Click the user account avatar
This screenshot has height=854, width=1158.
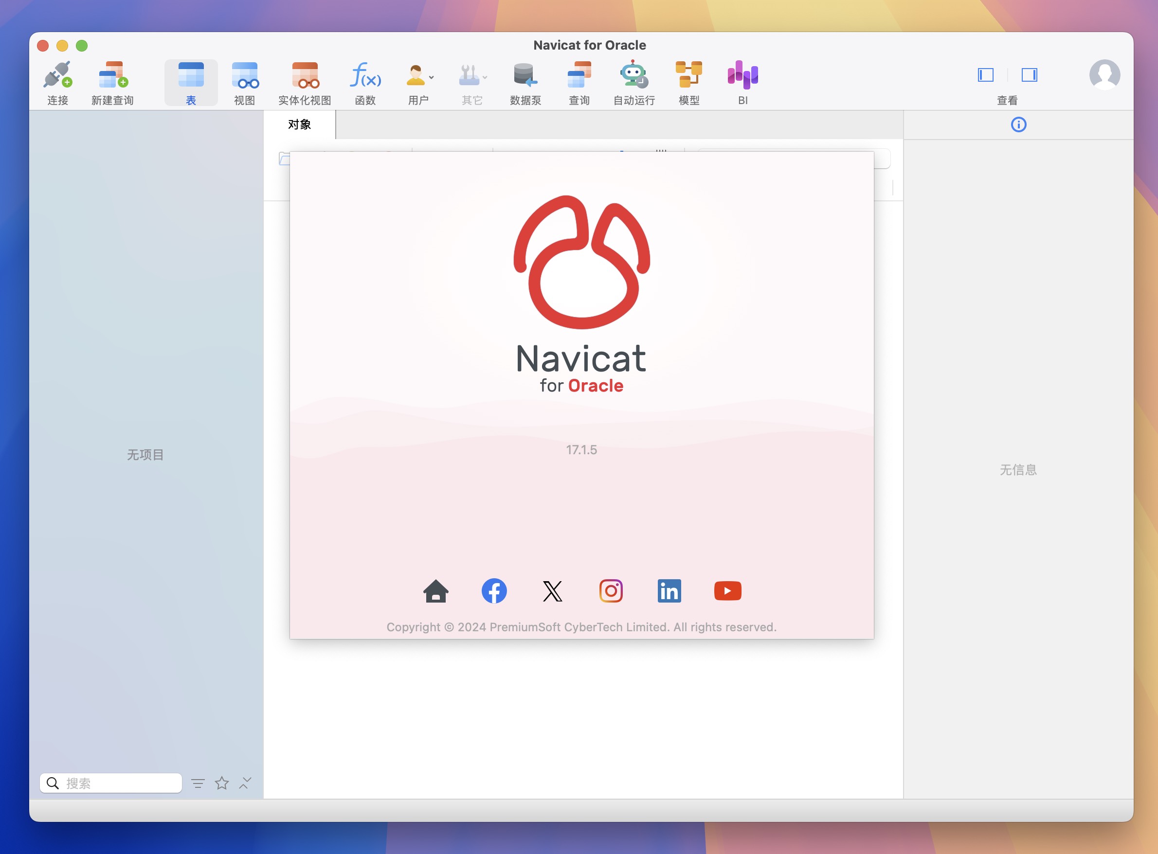click(x=1105, y=75)
